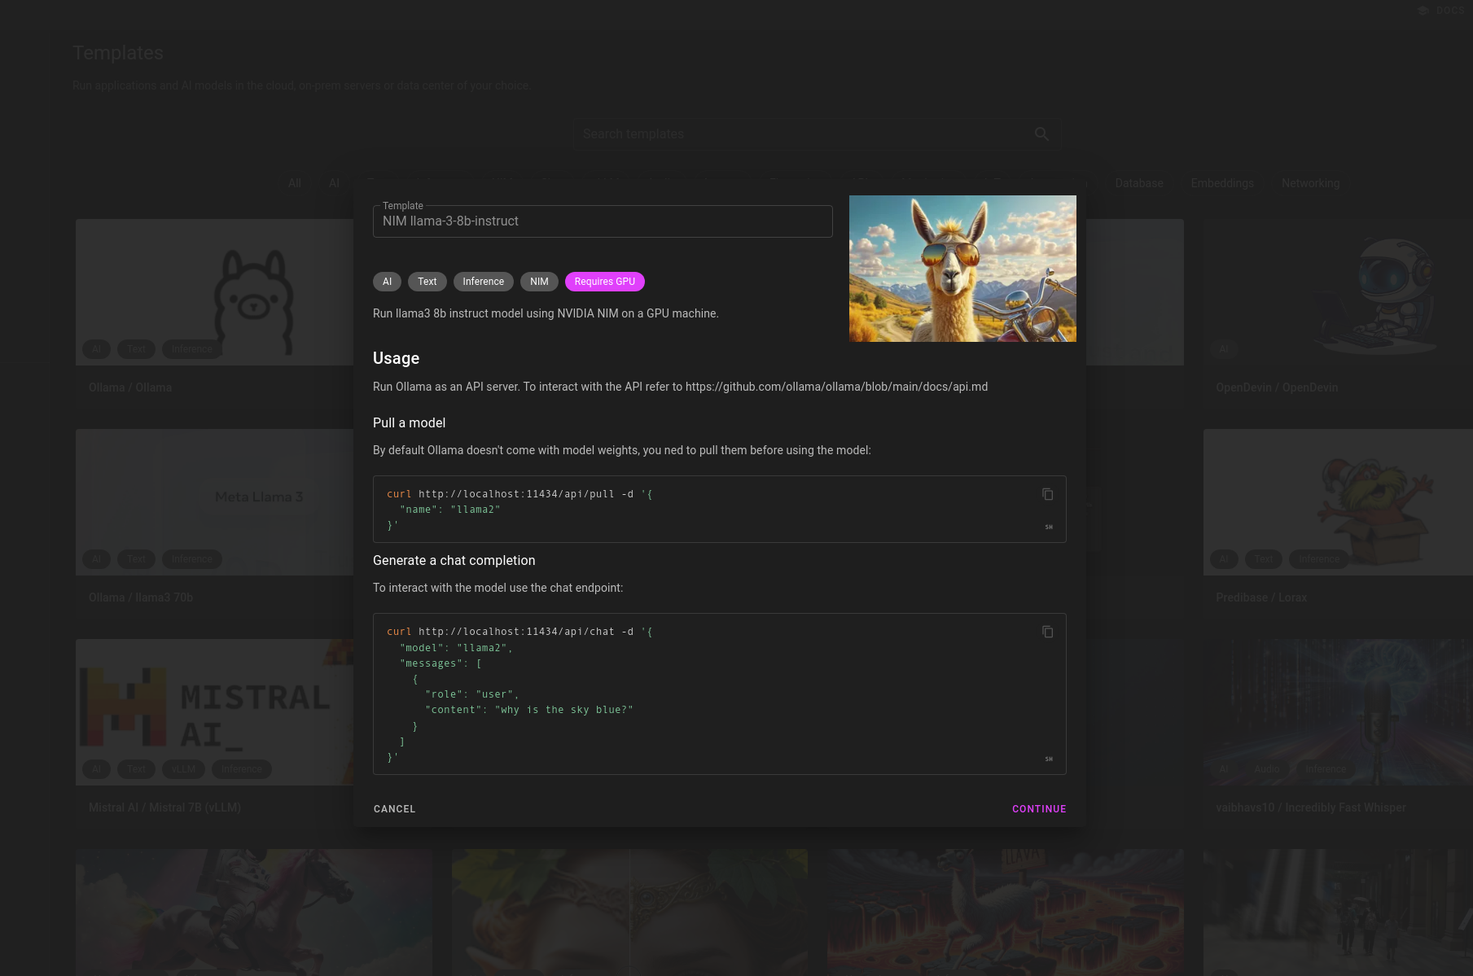Viewport: 1473px width, 976px height.
Task: Click the AI tag in dialog
Action: pos(388,282)
